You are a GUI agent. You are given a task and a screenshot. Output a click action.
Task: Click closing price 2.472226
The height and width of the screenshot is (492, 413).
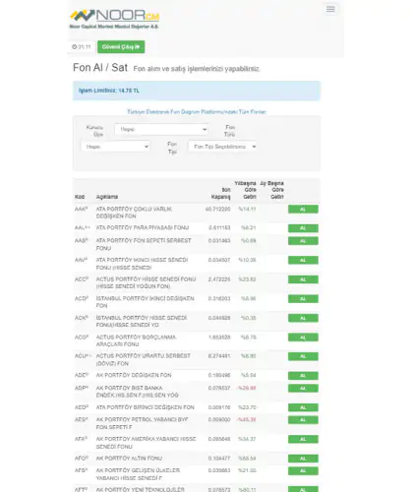point(219,279)
